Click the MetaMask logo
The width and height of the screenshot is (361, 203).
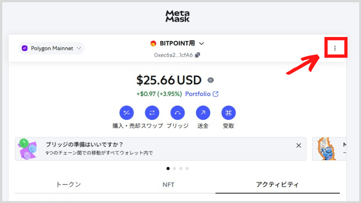pos(177,16)
